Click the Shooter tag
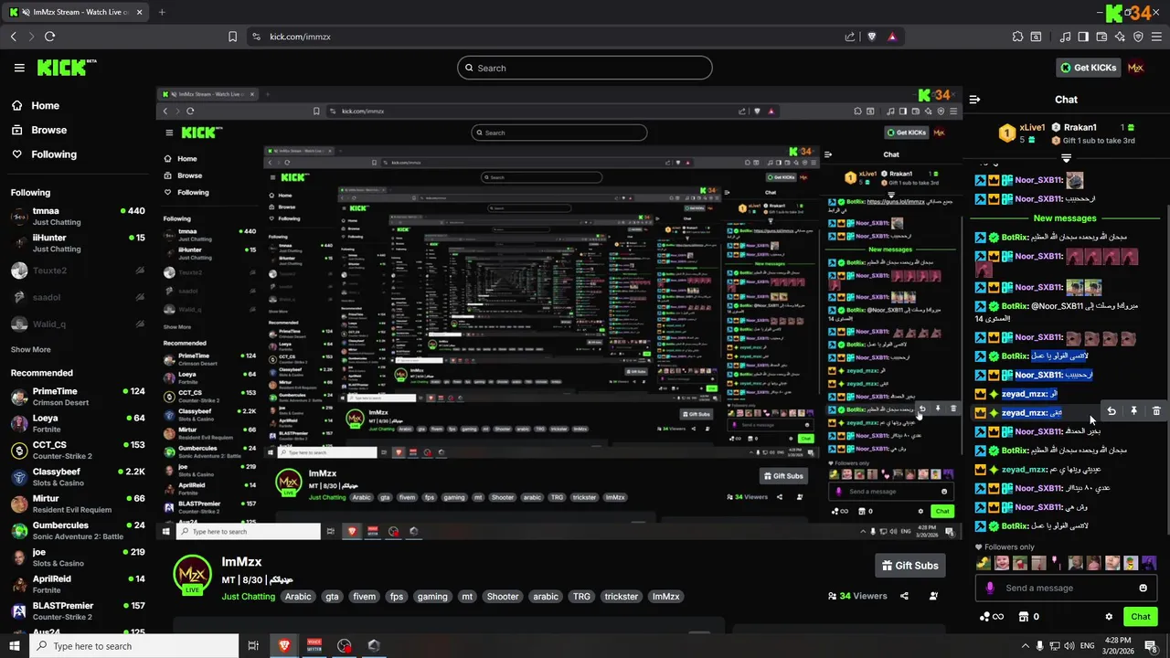1170x658 pixels. tap(503, 597)
